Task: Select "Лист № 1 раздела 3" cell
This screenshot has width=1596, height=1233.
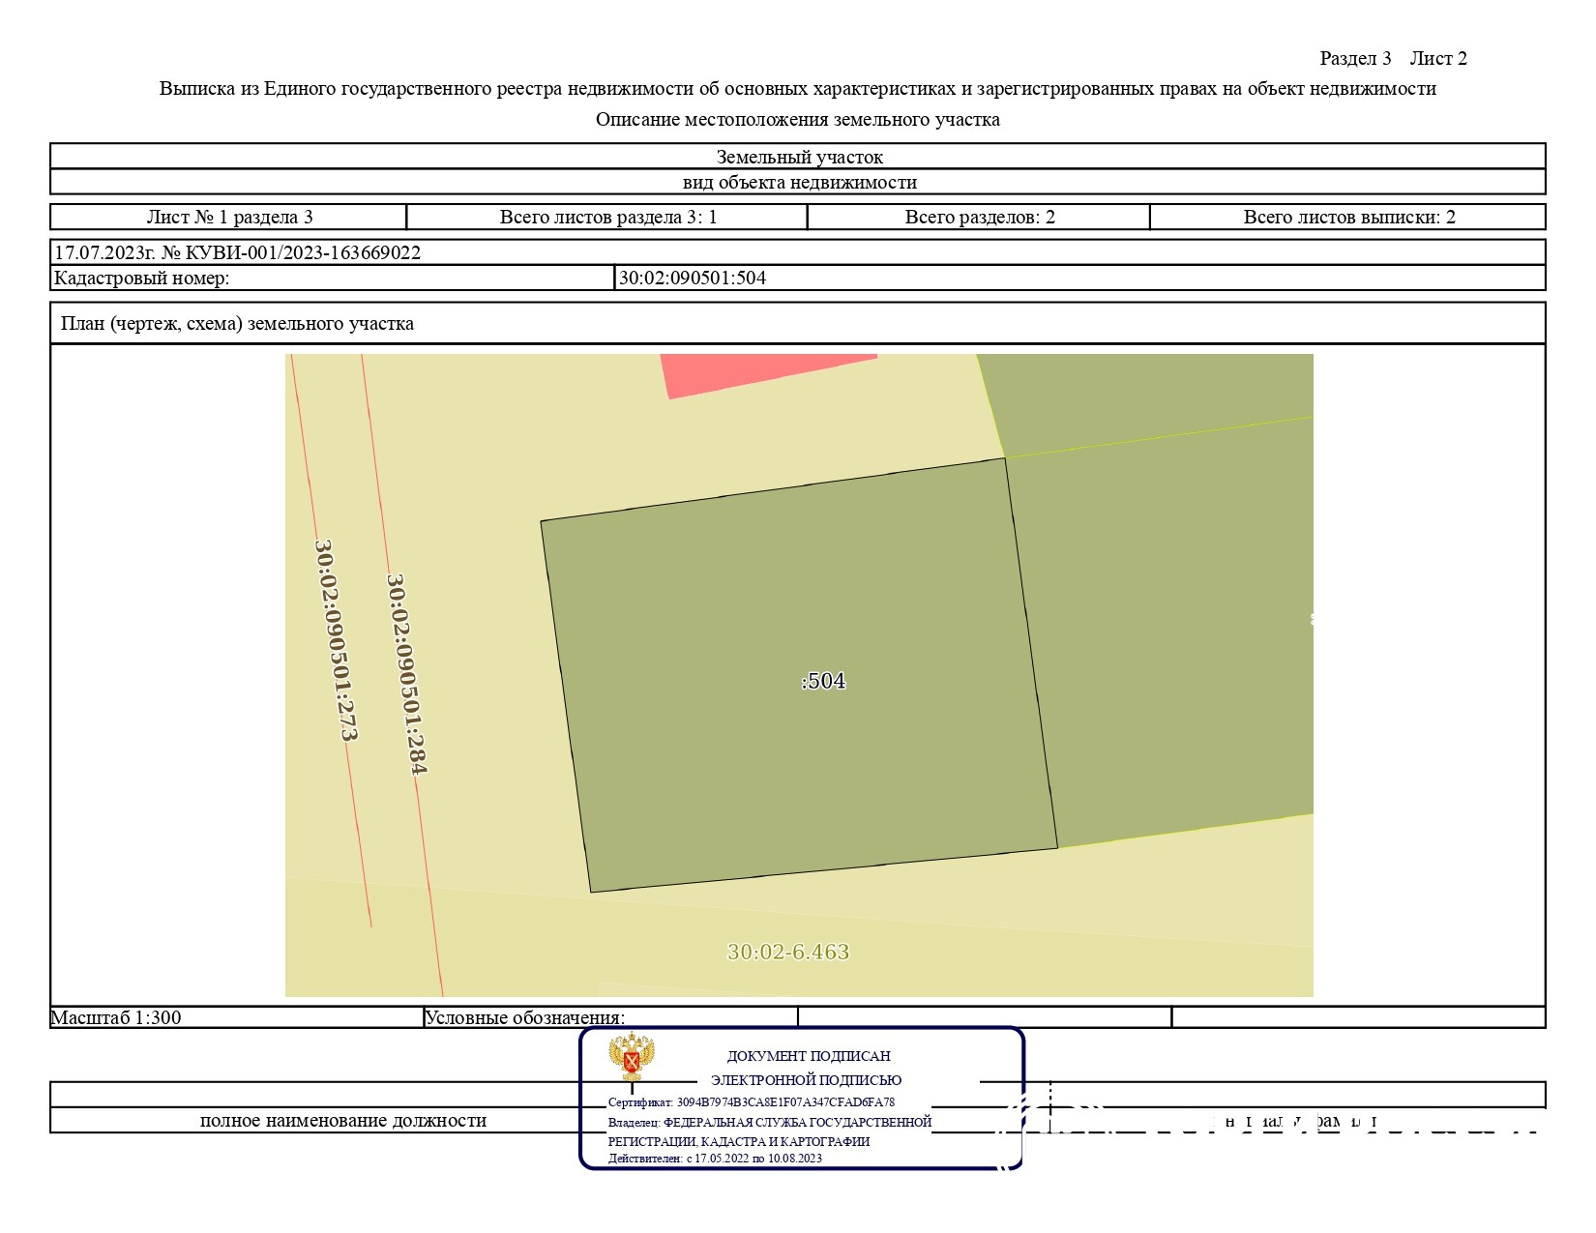Action: tap(229, 217)
